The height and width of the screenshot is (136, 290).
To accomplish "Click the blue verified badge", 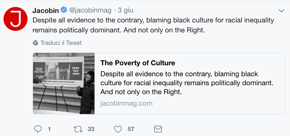I will [64, 10].
